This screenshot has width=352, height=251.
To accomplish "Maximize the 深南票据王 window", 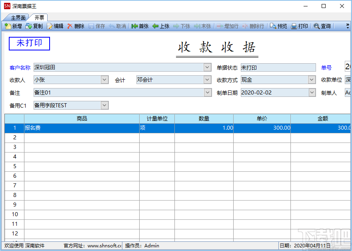I will [x=324, y=6].
